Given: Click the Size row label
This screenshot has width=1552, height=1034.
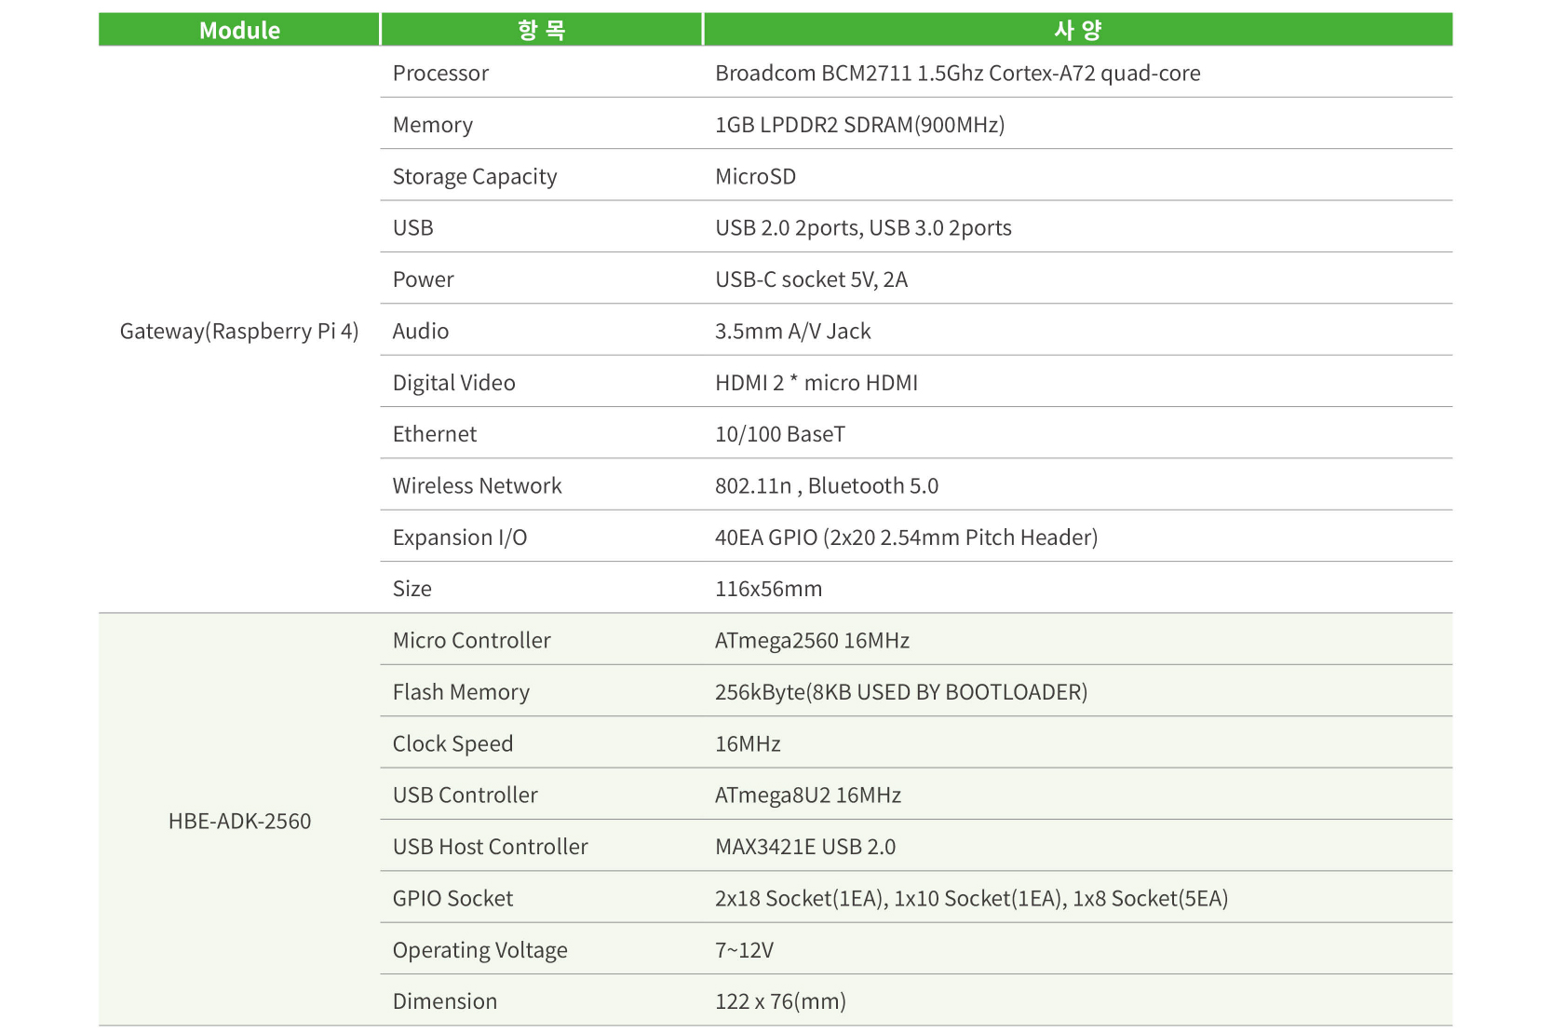Looking at the screenshot, I should pos(412,589).
